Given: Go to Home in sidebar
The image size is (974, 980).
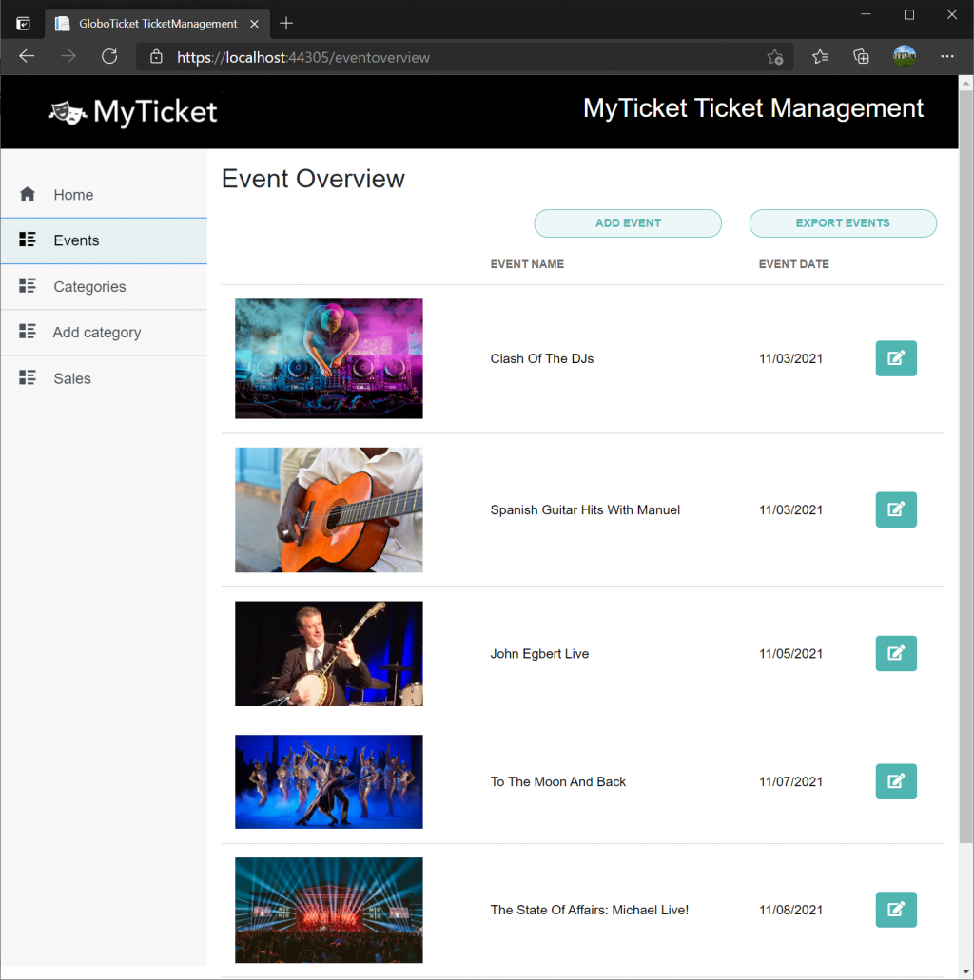Looking at the screenshot, I should (73, 195).
